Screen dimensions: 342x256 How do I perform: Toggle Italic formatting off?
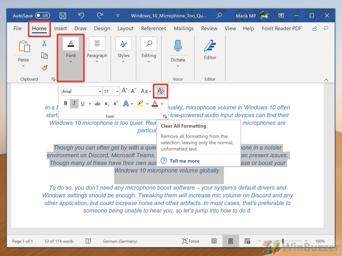[x=74, y=104]
